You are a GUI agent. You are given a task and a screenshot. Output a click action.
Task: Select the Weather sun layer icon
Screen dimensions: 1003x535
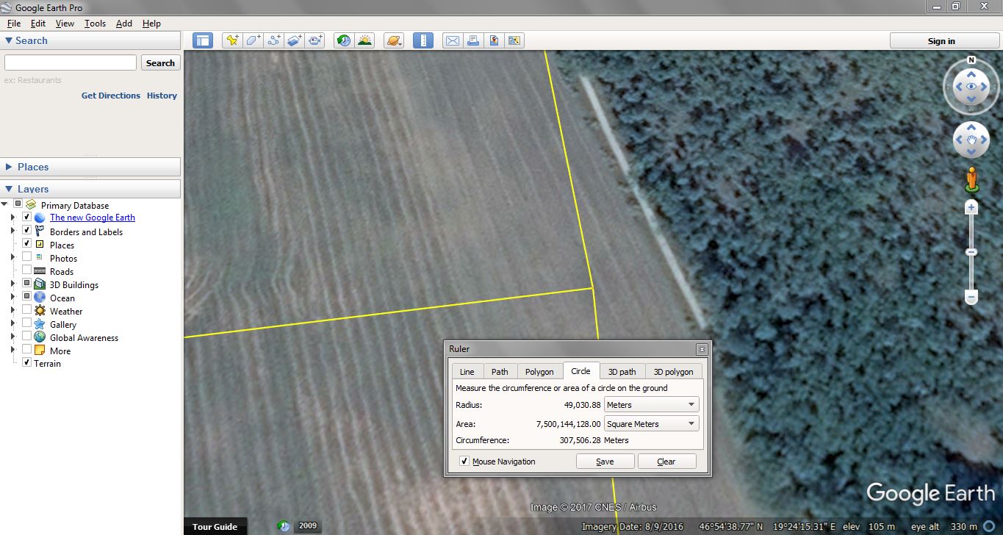point(40,311)
